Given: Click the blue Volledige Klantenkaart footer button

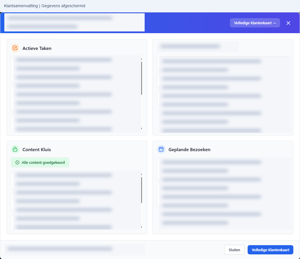Looking at the screenshot, I should [270, 250].
